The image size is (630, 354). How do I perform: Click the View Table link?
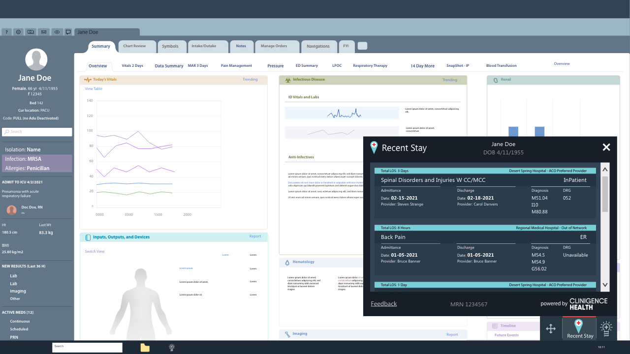pyautogui.click(x=94, y=89)
